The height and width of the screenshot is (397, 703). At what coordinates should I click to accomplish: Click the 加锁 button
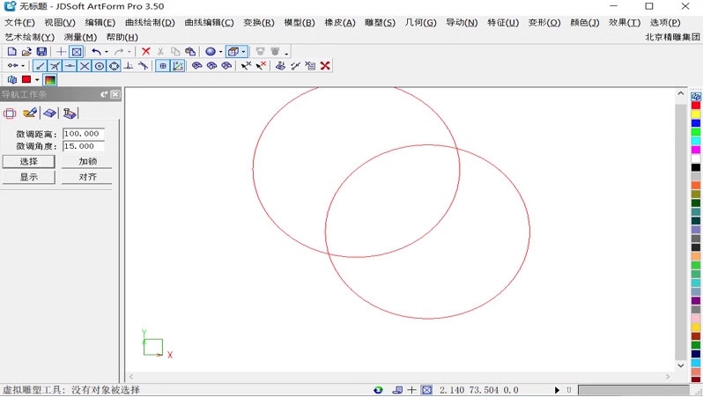pos(87,161)
